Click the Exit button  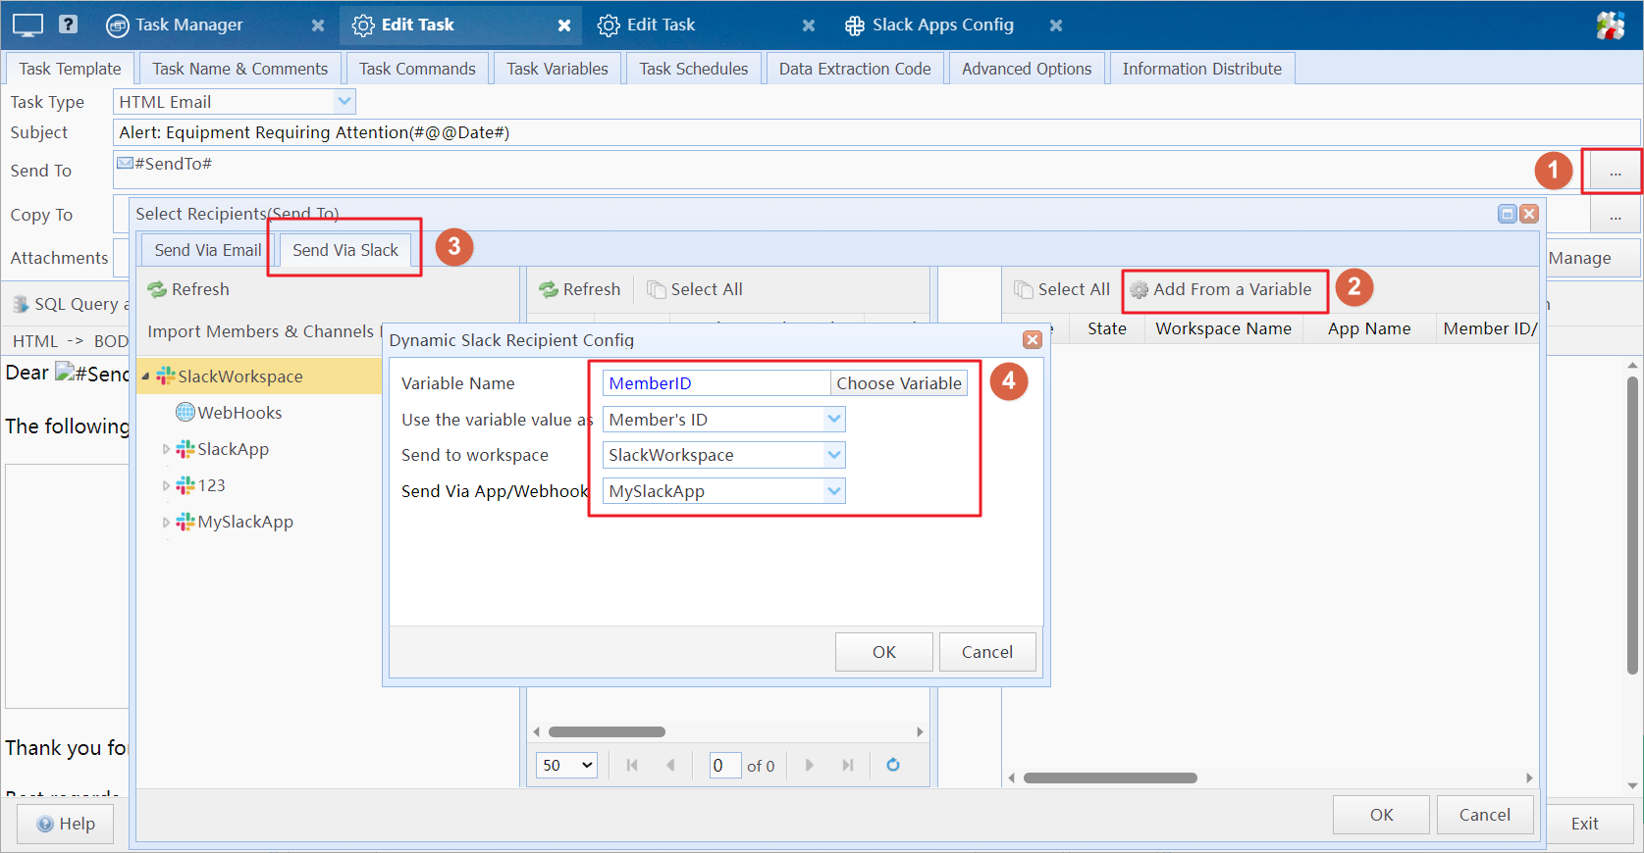tap(1584, 824)
